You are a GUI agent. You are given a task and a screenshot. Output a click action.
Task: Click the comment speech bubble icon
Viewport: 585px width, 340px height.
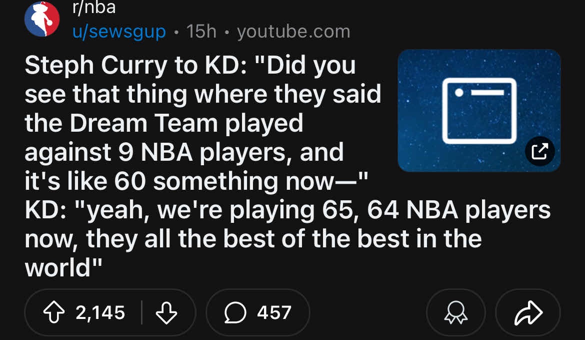point(235,313)
